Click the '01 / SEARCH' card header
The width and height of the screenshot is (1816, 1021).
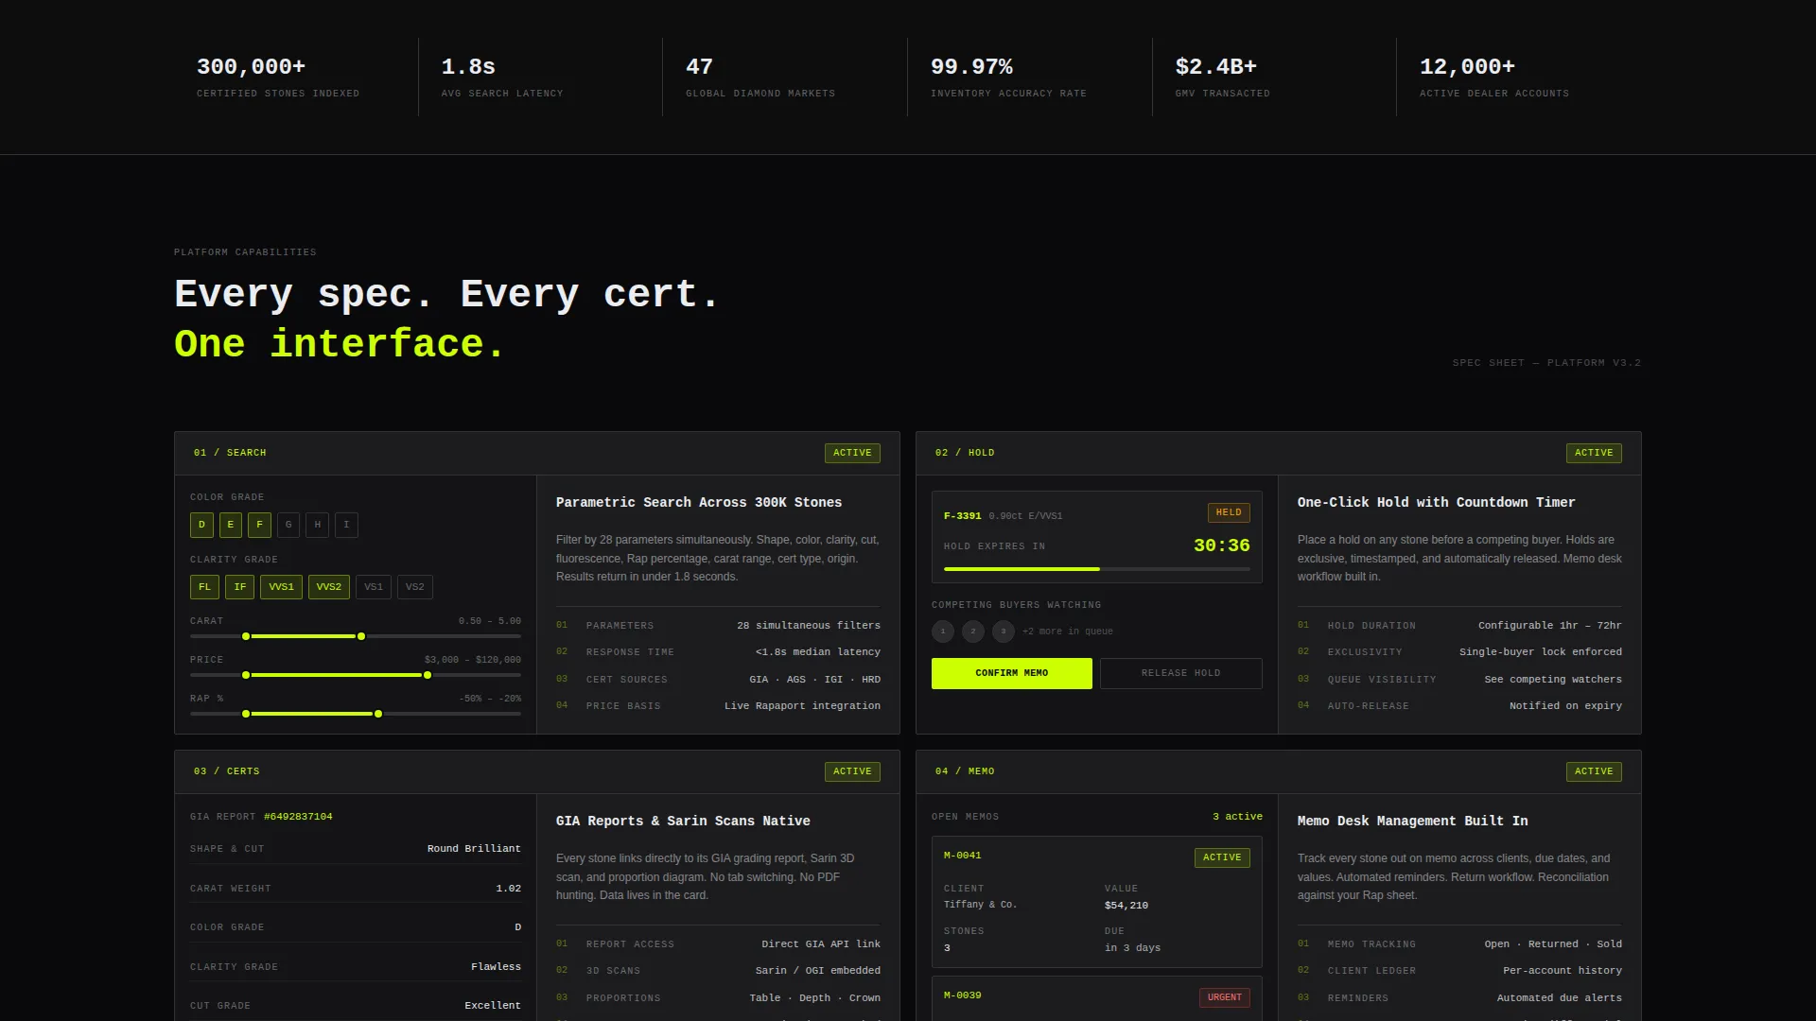(x=537, y=454)
